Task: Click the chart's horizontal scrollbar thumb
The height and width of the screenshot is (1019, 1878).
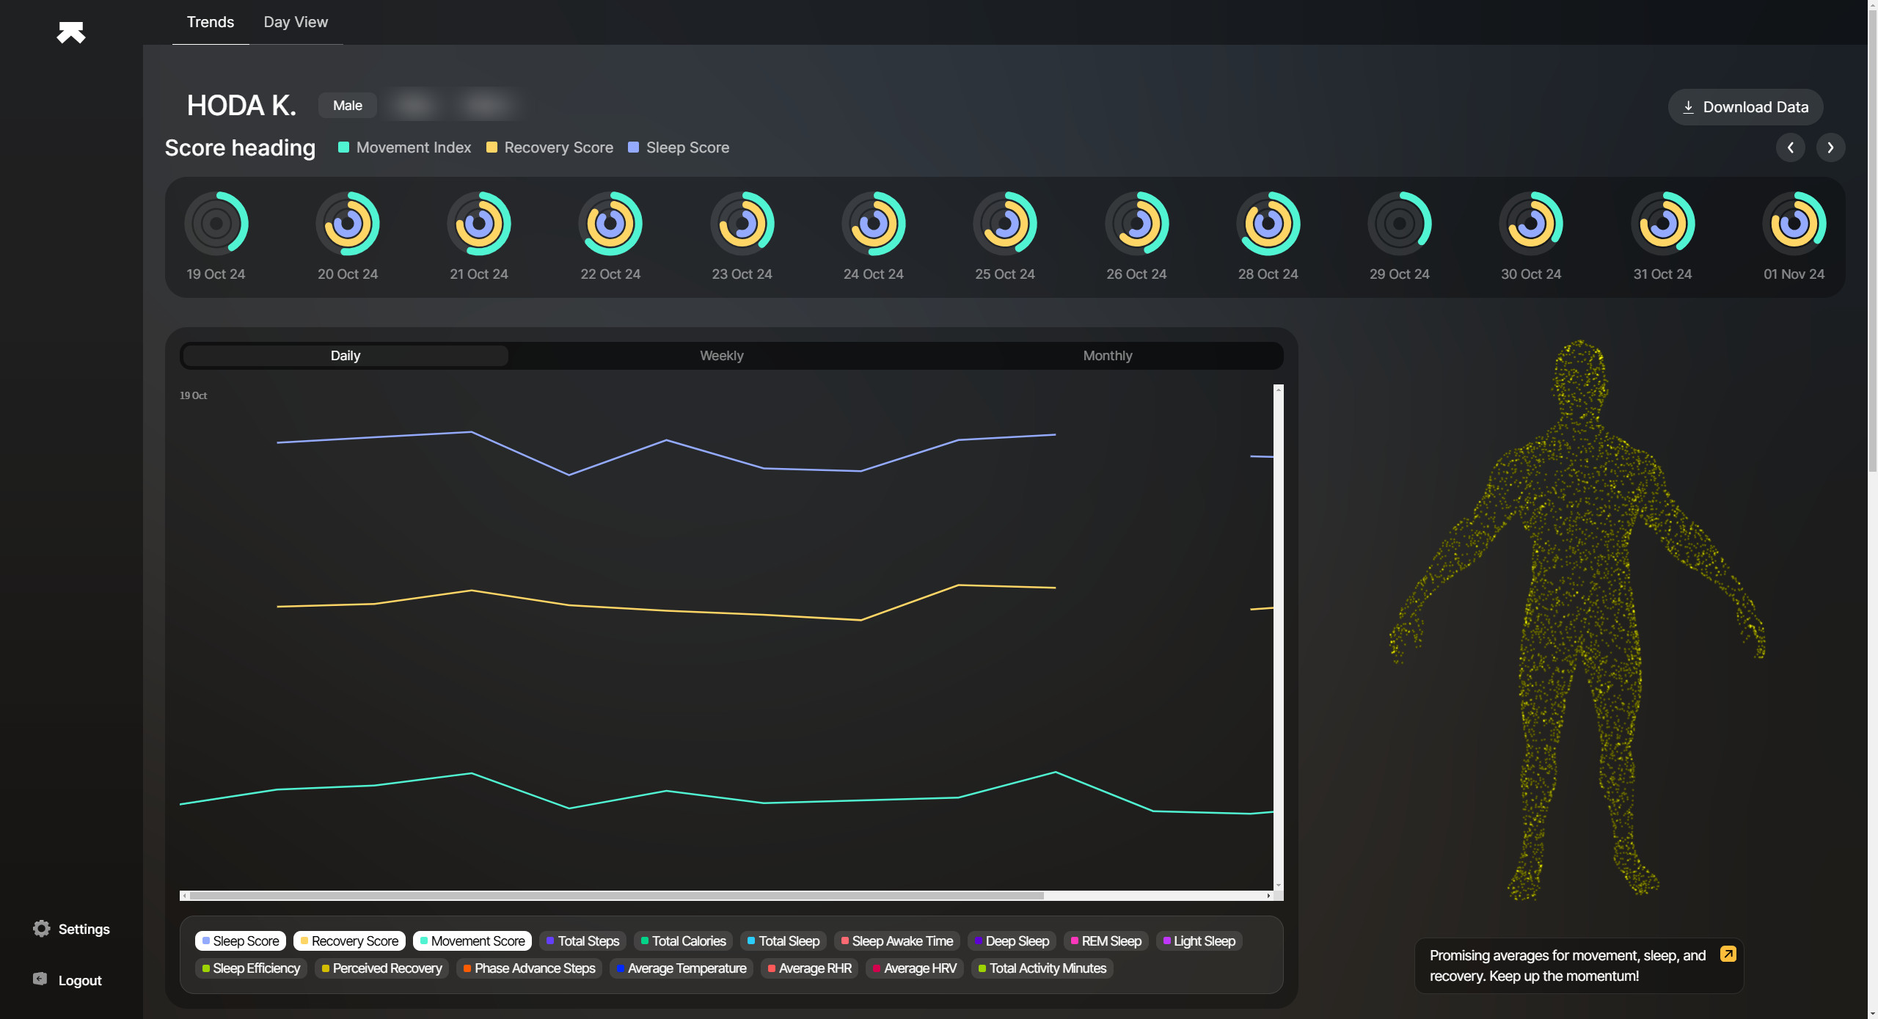Action: (616, 896)
